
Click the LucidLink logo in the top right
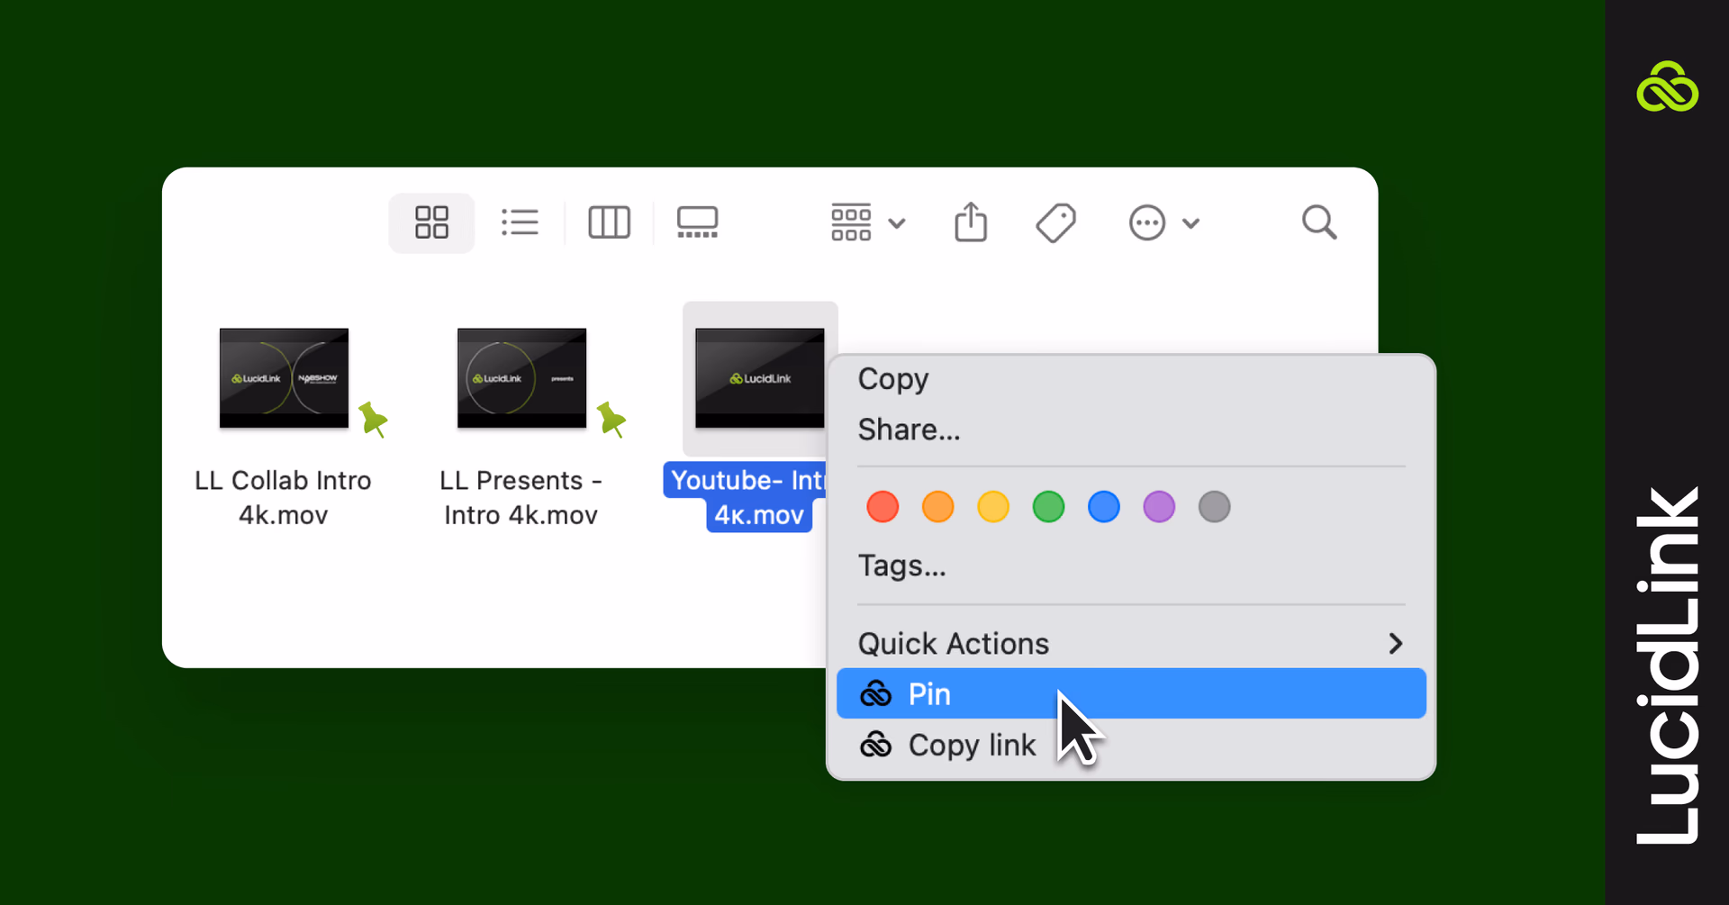click(1669, 86)
